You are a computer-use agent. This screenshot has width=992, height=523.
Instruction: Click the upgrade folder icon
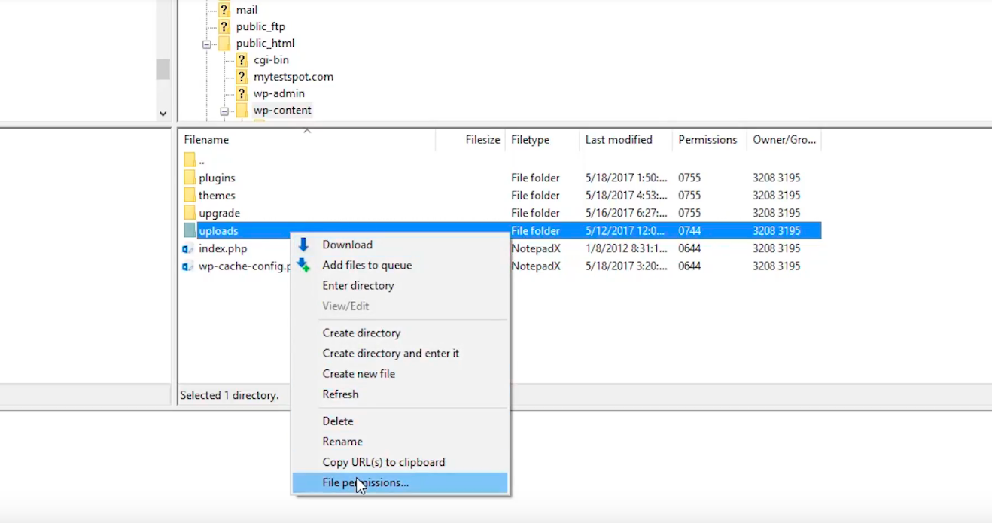coord(190,213)
